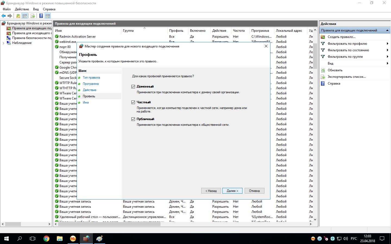Sort rules by the 'Группа' column header
This screenshot has width=391, height=244.
pyautogui.click(x=144, y=31)
